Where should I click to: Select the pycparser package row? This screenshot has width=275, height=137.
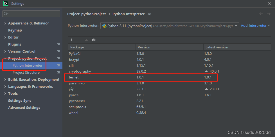(170, 101)
